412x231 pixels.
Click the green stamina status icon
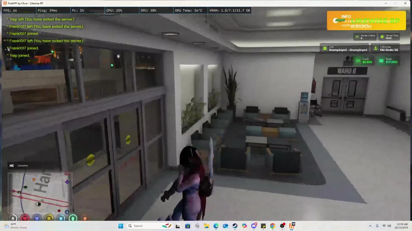click(x=73, y=218)
